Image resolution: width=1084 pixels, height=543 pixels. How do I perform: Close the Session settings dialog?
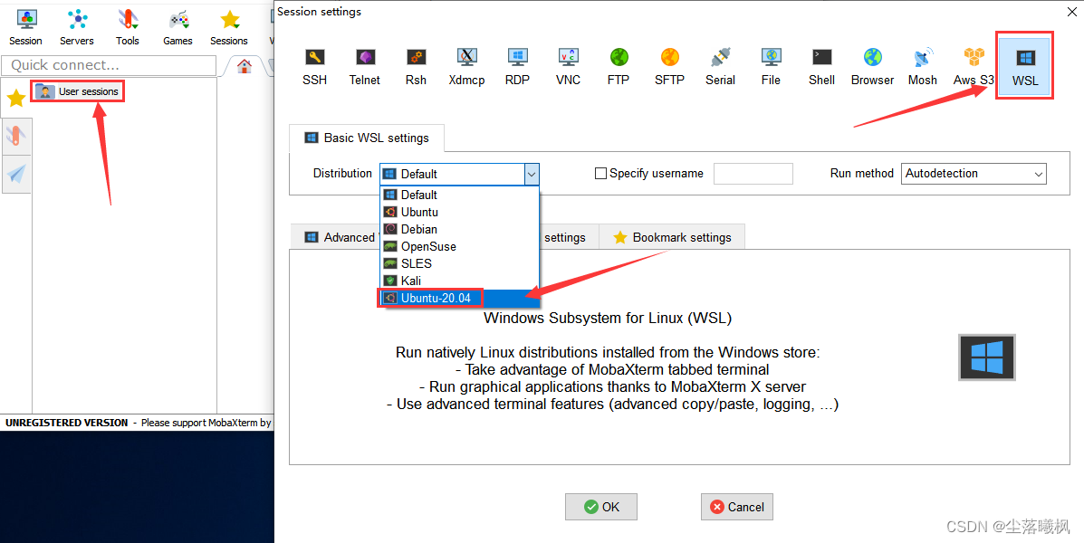(x=1073, y=12)
